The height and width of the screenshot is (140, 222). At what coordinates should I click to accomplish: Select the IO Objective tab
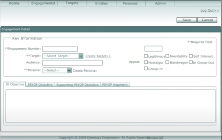[x=15, y=84]
